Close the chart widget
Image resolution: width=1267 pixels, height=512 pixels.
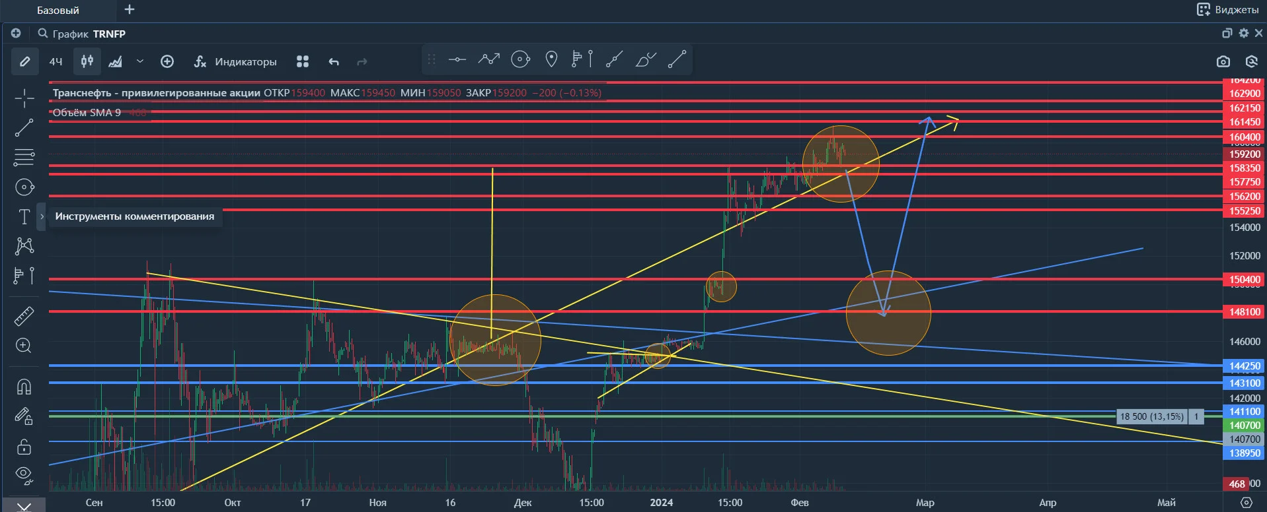(x=1258, y=33)
